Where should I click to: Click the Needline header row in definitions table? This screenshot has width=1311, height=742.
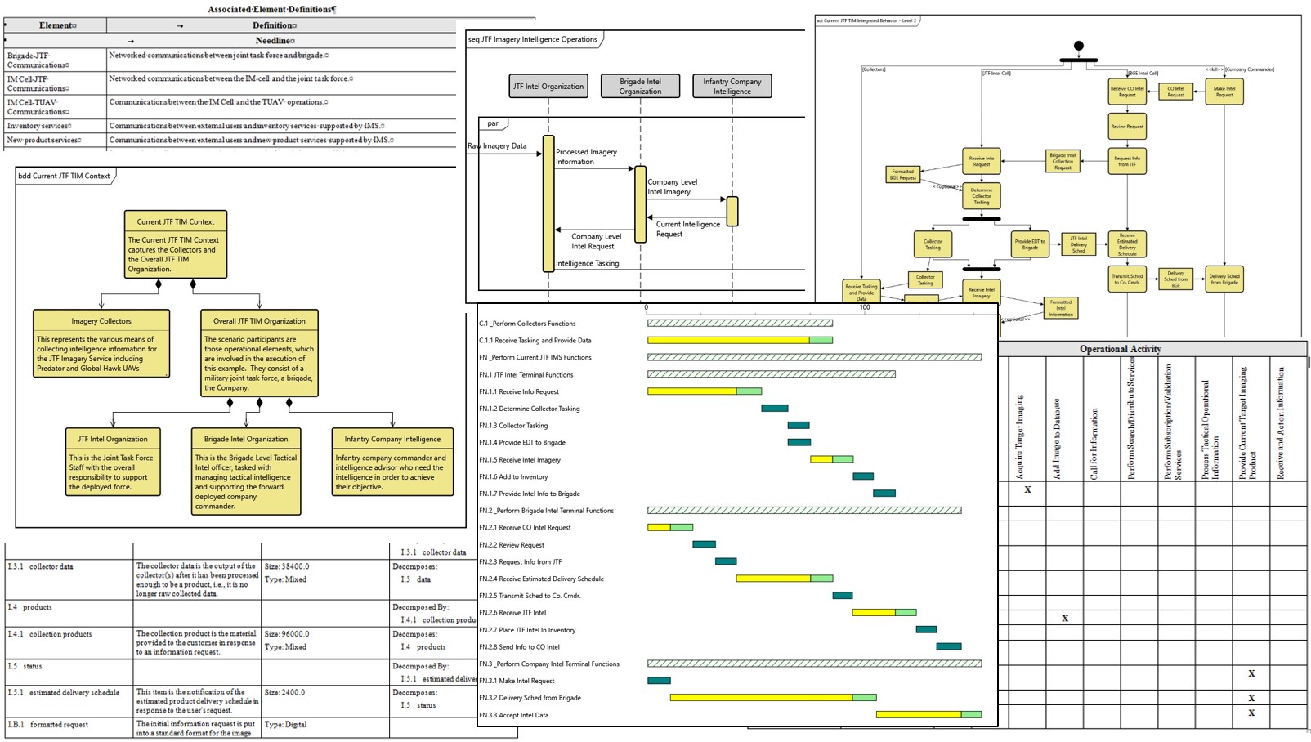point(275,40)
